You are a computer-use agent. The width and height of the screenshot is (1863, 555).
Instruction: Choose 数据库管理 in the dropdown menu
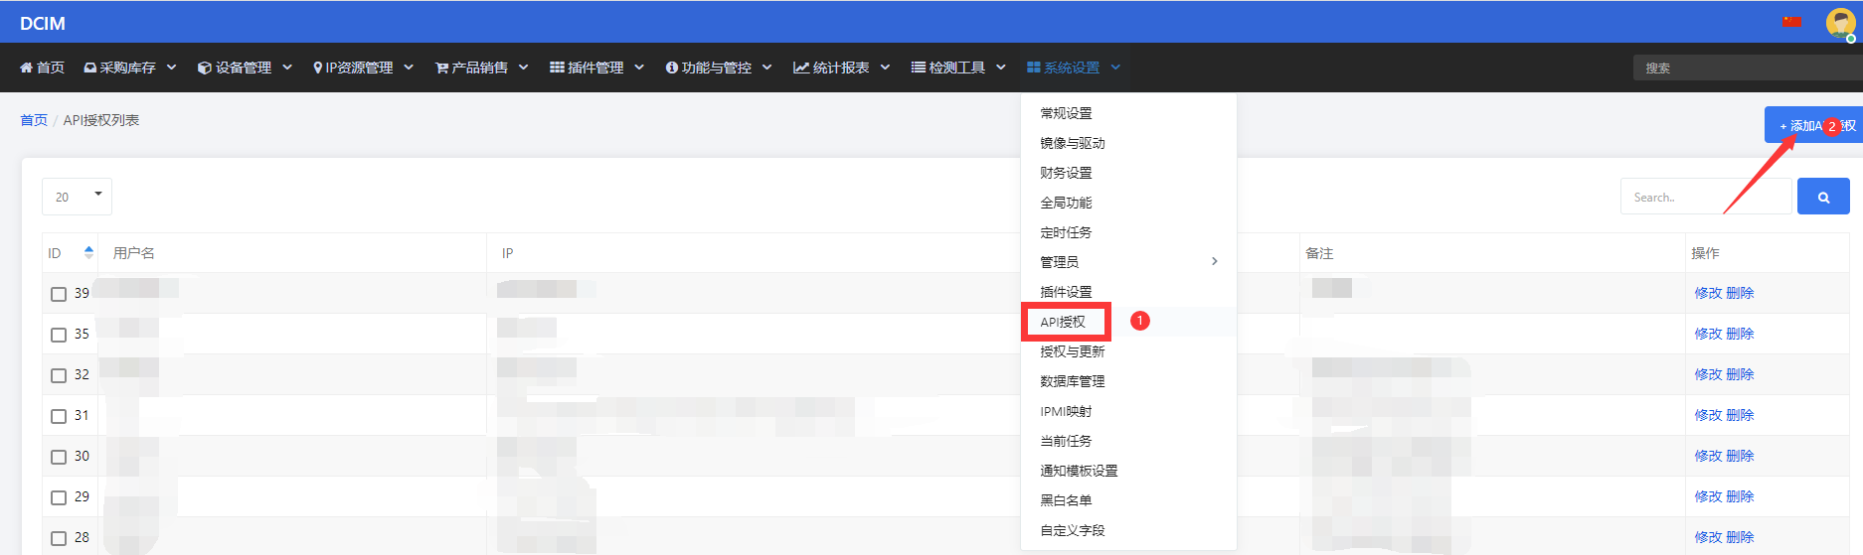(x=1072, y=381)
